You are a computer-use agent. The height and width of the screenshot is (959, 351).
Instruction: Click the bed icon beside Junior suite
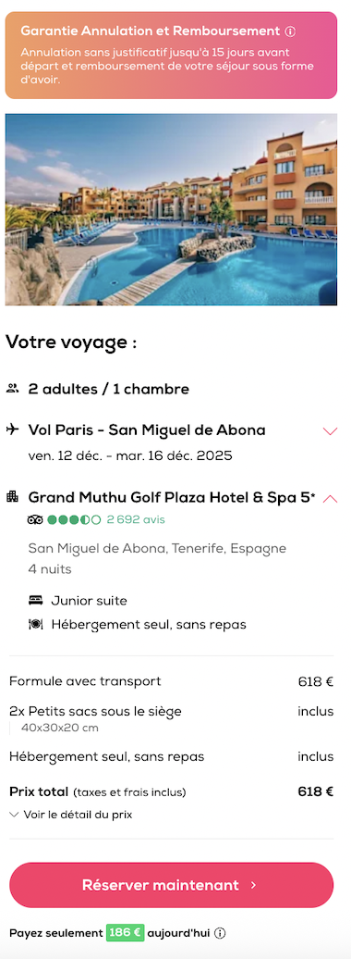tap(35, 601)
